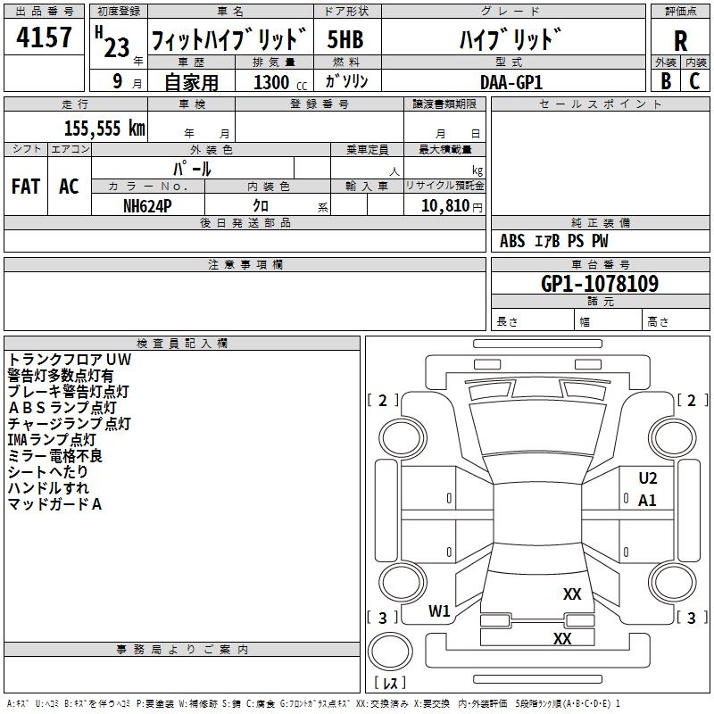Select the A1 scratch mark on the diagram

pos(647,501)
